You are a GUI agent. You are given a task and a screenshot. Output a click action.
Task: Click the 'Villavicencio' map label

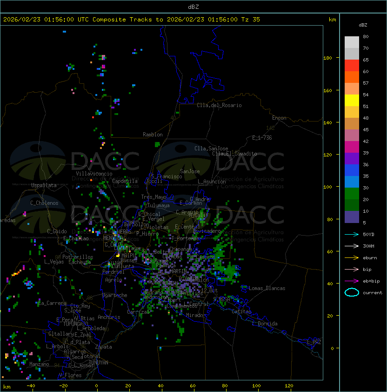click(x=94, y=174)
